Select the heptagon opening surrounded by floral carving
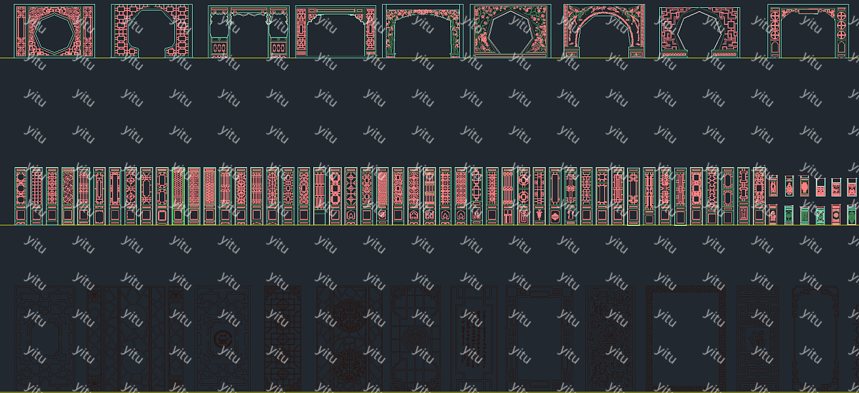 (510, 31)
